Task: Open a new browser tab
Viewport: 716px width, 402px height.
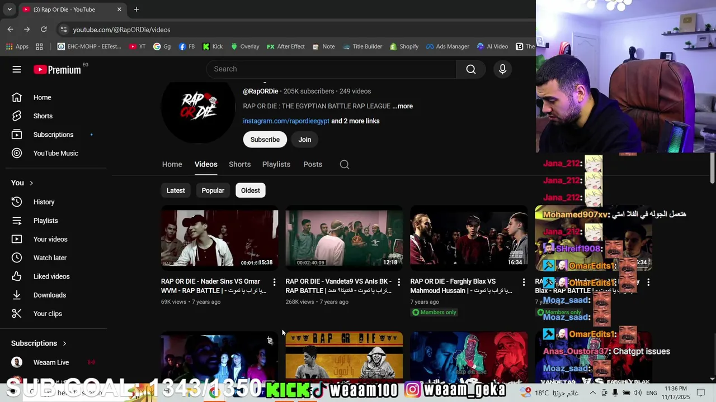Action: click(136, 9)
